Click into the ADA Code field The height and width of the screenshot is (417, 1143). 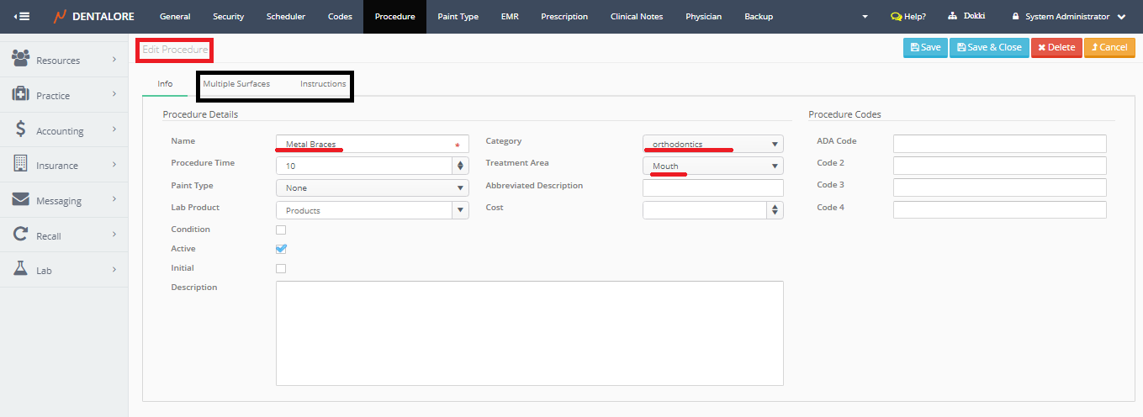[999, 144]
